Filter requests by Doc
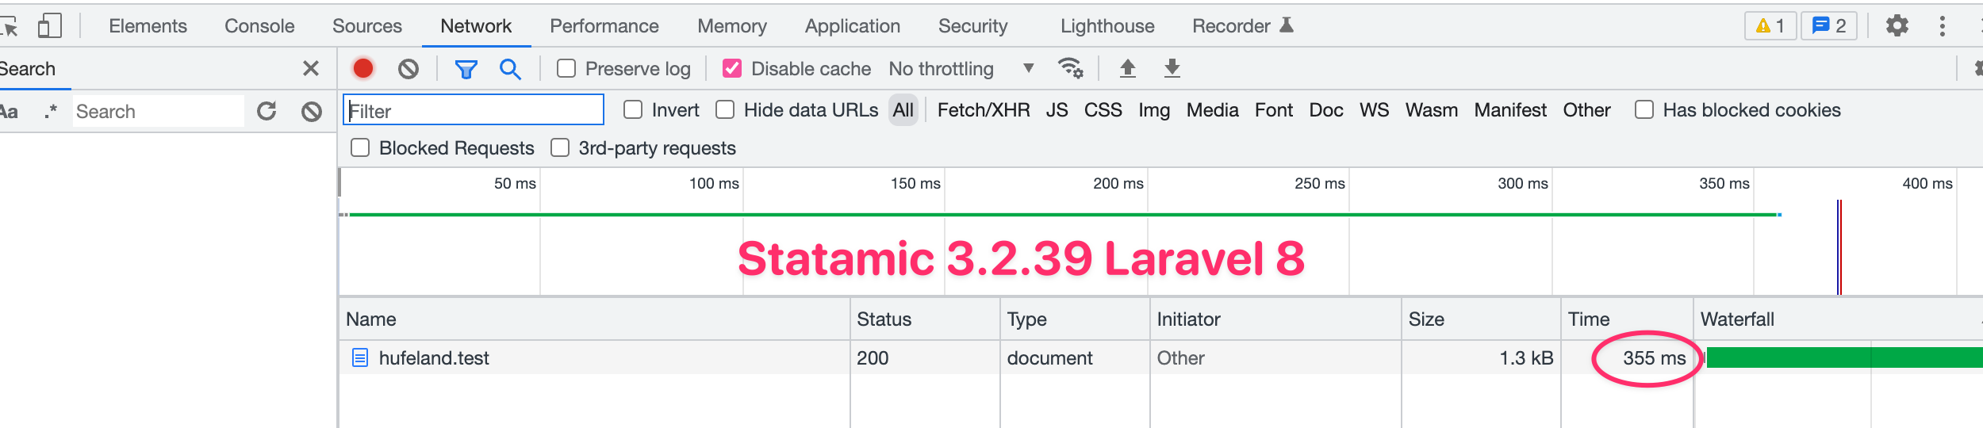 pos(1325,110)
